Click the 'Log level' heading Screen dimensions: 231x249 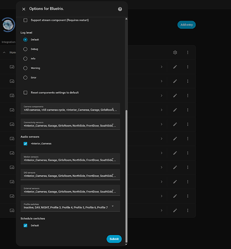point(26,33)
